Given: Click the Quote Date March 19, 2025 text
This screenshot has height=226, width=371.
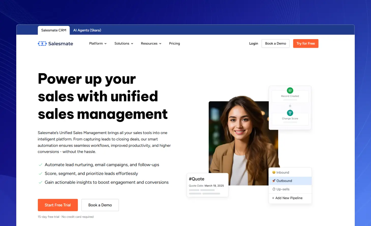Looking at the screenshot, I should pyautogui.click(x=206, y=186).
